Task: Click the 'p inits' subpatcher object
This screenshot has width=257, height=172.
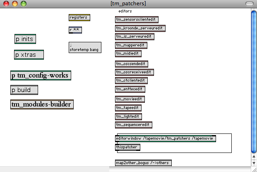Action: coord(25,39)
